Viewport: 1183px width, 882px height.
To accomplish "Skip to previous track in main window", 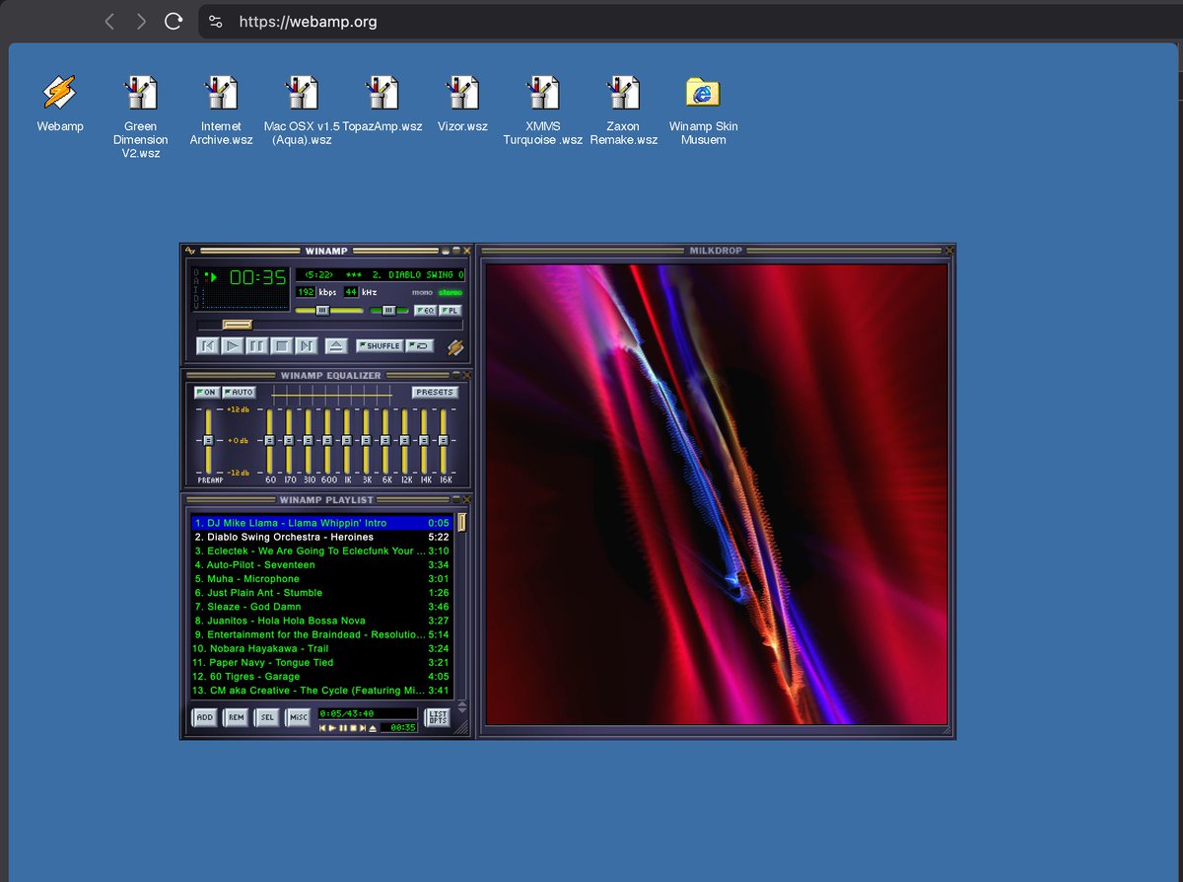I will click(207, 346).
